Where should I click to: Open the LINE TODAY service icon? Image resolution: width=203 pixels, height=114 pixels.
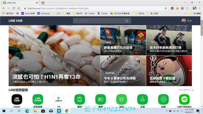pyautogui.click(x=17, y=99)
